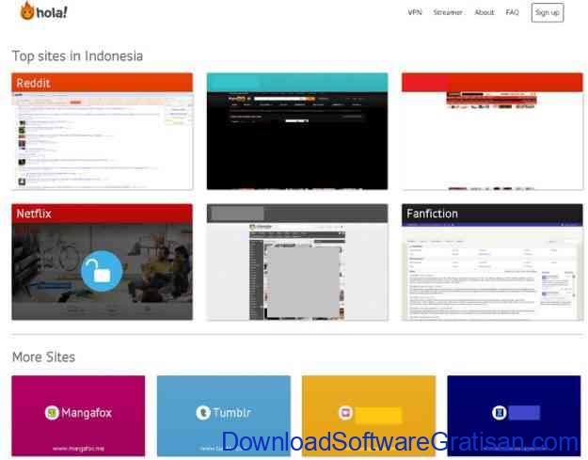Click the Reddit card title
Viewport: 588px width, 460px height.
[x=33, y=83]
